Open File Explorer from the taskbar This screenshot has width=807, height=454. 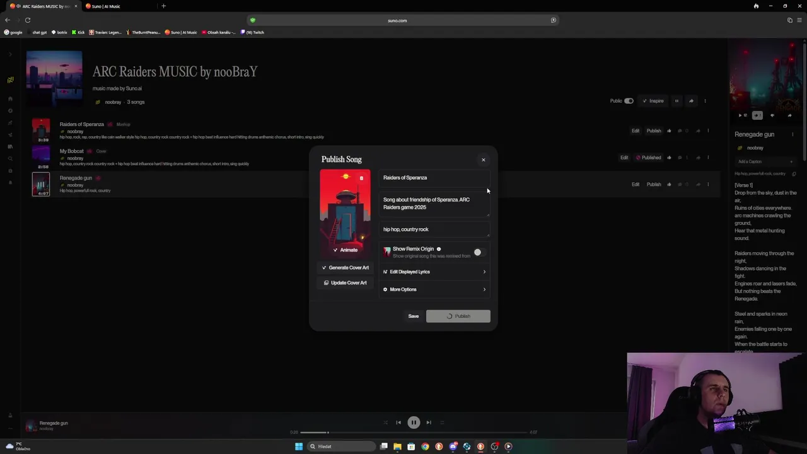click(x=397, y=446)
